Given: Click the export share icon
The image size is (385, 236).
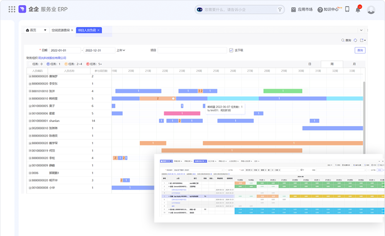Looking at the screenshot, I should [362, 40].
